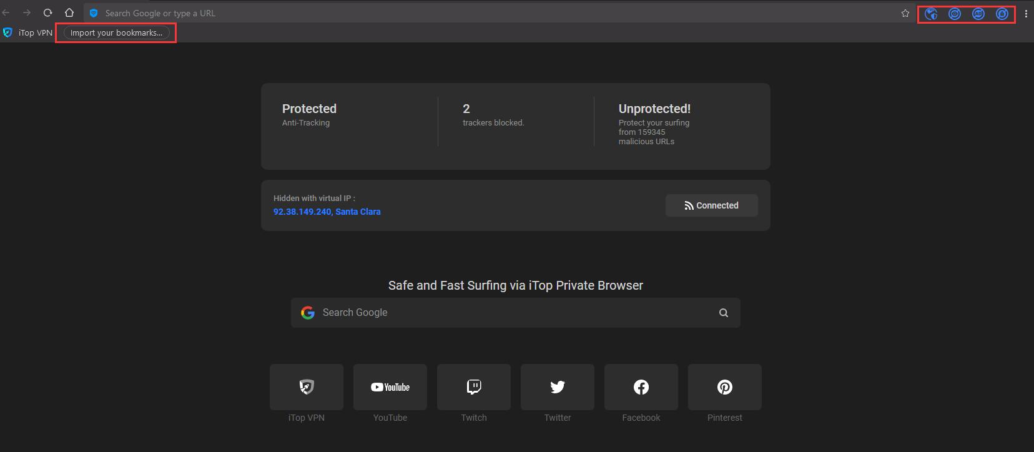The image size is (1034, 452).
Task: Open the Twitch shortcut tile
Action: coord(474,387)
